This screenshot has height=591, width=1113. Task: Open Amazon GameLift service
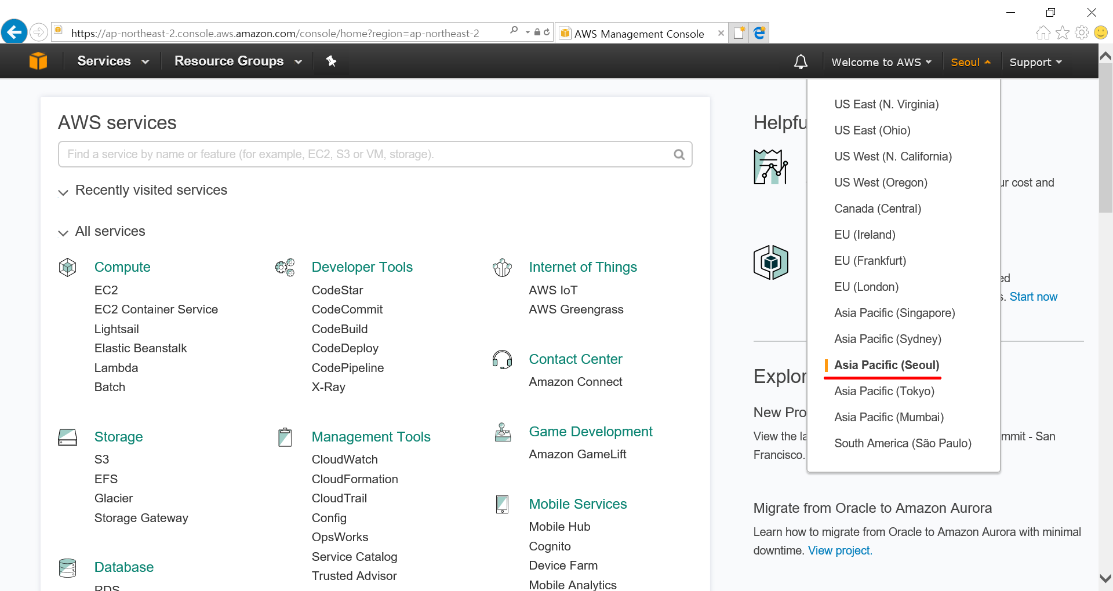[x=577, y=454]
